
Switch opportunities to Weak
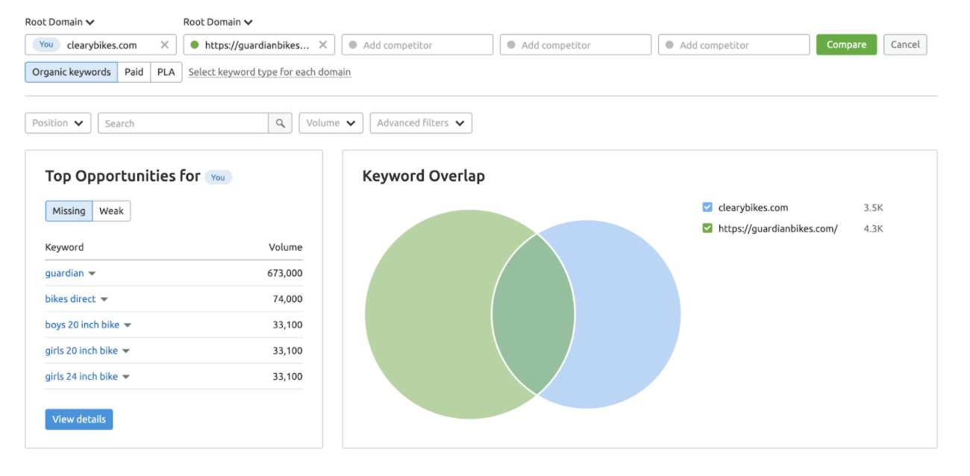pos(111,211)
